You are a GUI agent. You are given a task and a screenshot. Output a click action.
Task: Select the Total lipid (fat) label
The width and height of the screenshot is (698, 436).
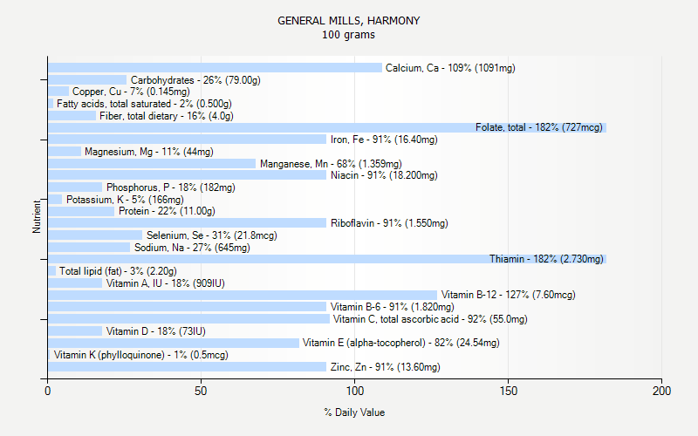pyautogui.click(x=118, y=271)
